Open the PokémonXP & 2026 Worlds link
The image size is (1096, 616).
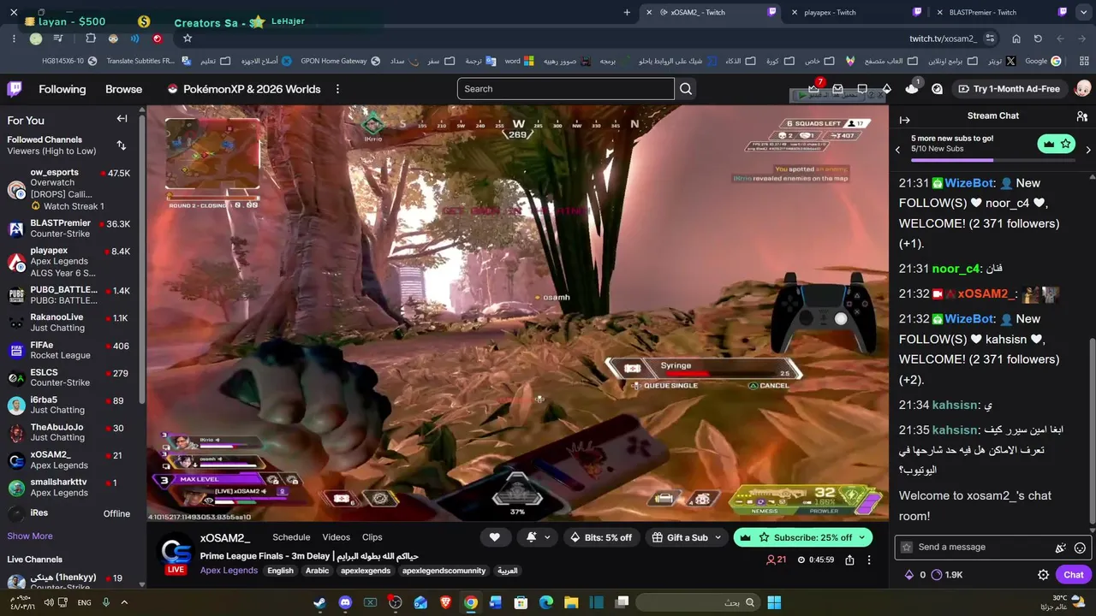[x=243, y=89]
